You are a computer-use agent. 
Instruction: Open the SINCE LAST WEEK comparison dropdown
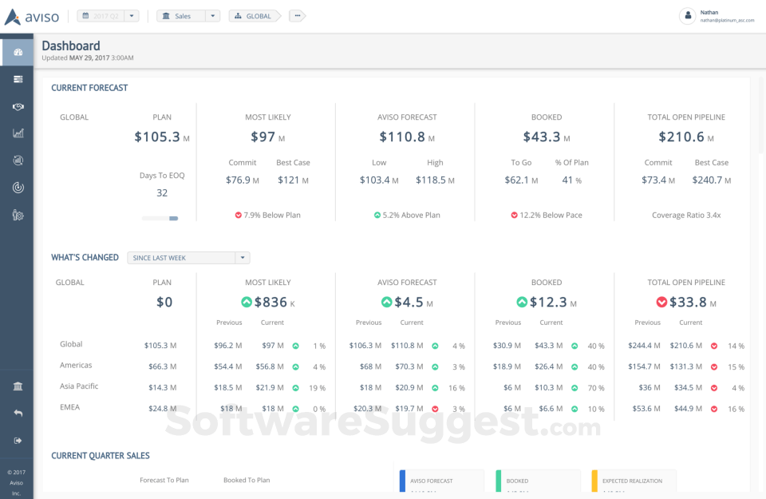coord(188,257)
